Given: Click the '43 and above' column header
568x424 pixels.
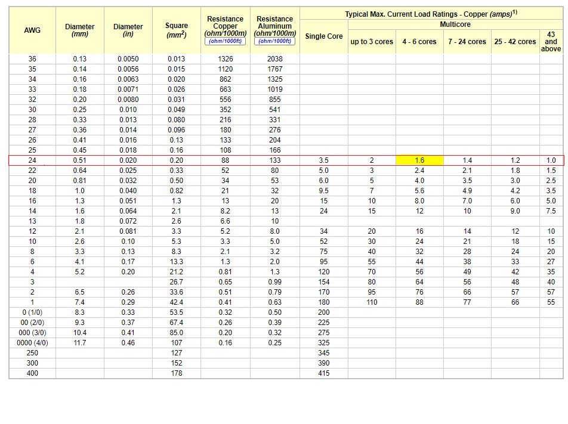Looking at the screenshot, I should (x=551, y=42).
